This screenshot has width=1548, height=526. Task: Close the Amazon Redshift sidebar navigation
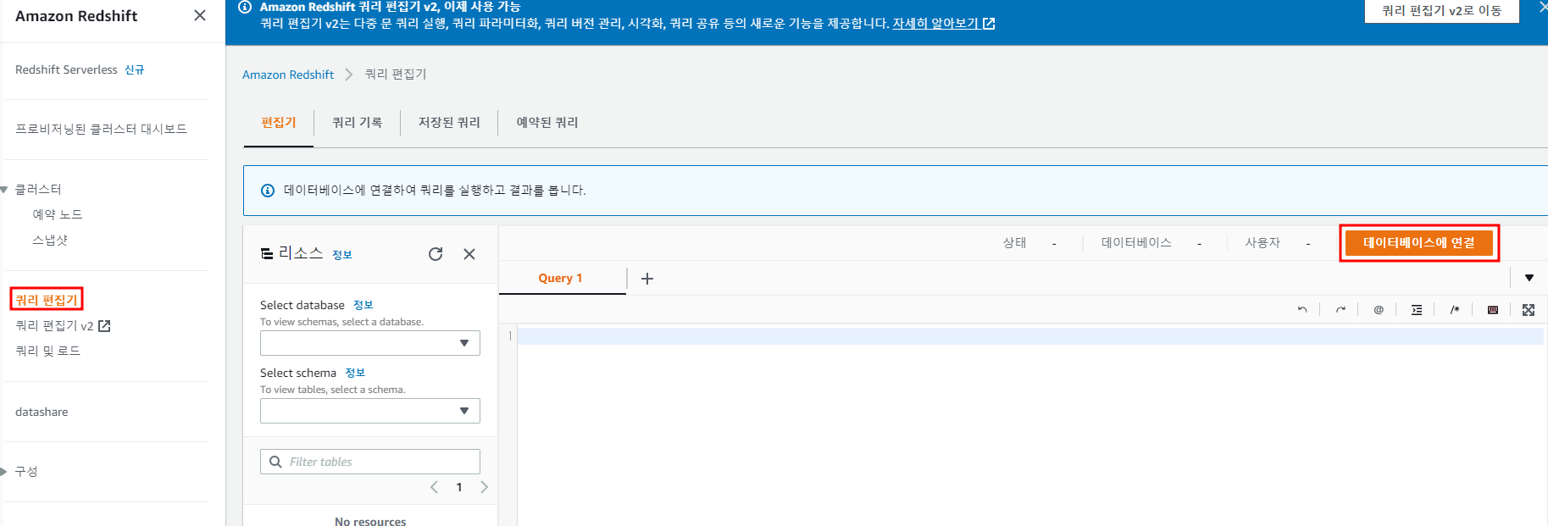(x=200, y=15)
